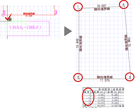
Task: Click the gray right-pointing arrow
Action: point(68,31)
